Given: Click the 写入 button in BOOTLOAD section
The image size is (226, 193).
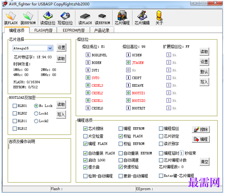Looking at the screenshot, I should pyautogui.click(x=61, y=115).
